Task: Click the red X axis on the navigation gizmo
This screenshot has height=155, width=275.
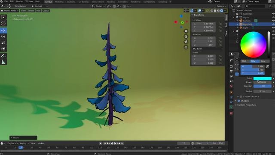Action: (176, 22)
